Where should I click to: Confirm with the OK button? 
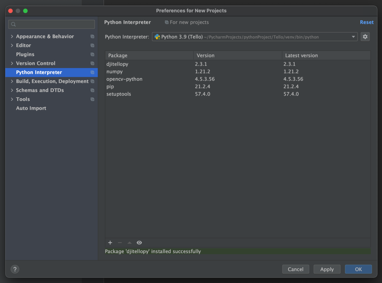pos(358,269)
